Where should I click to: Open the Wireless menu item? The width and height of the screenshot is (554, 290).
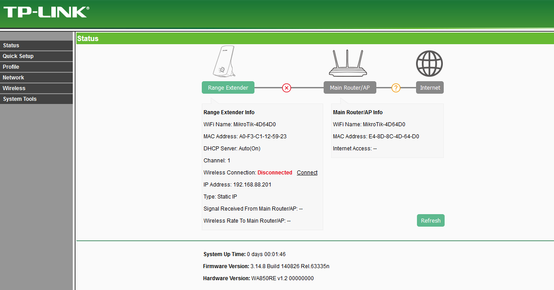[36, 88]
